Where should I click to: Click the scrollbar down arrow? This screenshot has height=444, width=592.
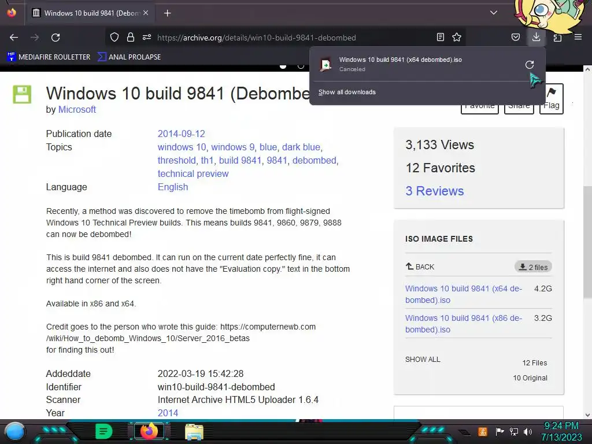click(587, 415)
